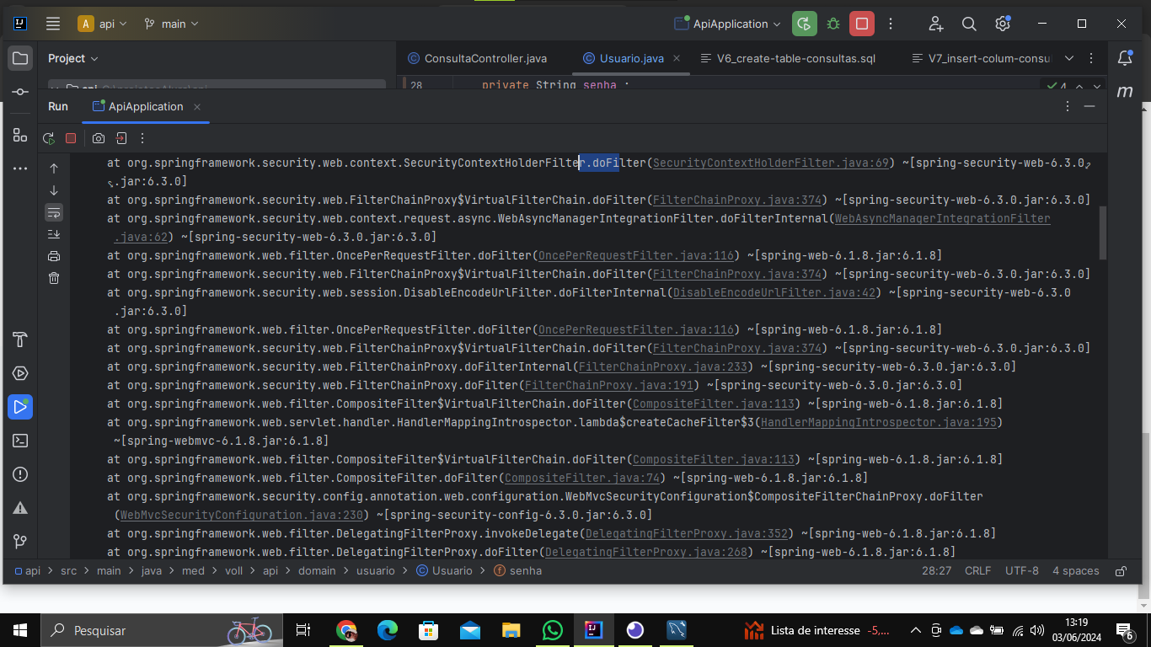
Task: Open FilterChainProxy.java:233 link
Action: (663, 367)
